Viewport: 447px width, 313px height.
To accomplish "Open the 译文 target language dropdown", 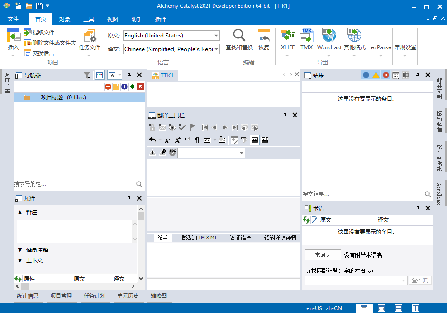I will tap(216, 49).
